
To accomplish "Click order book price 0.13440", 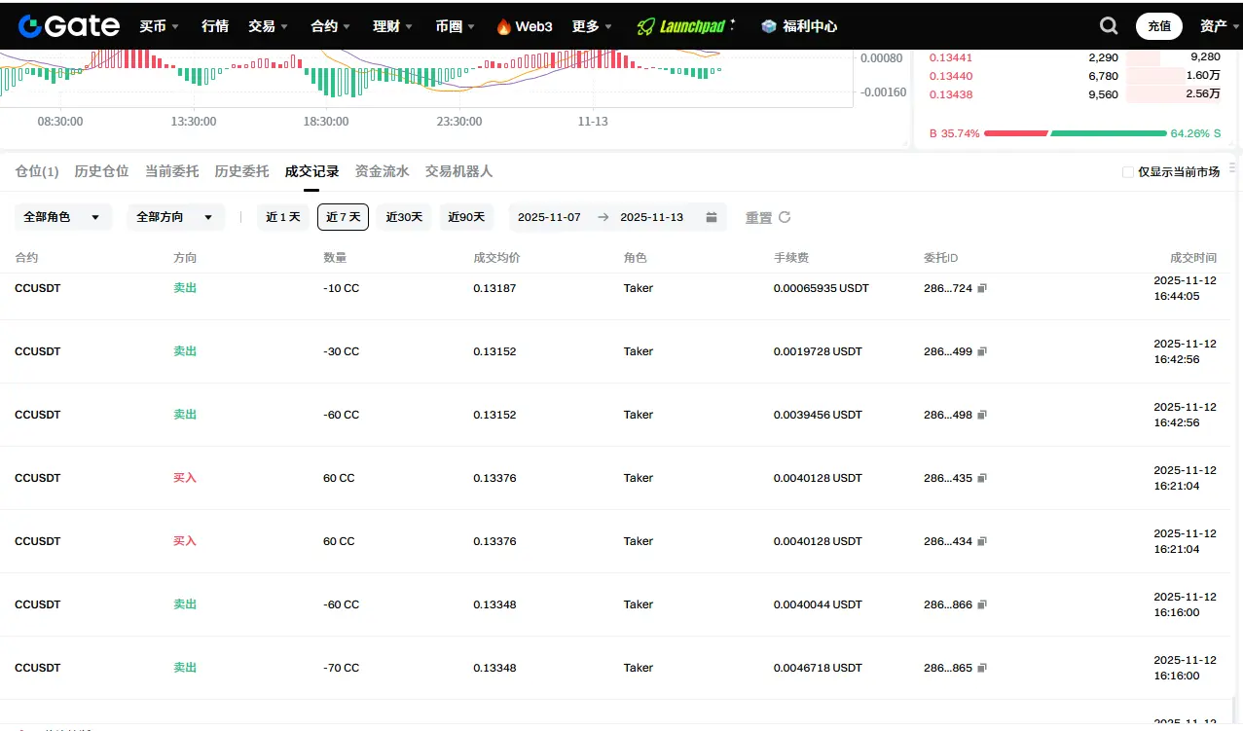I will [951, 76].
